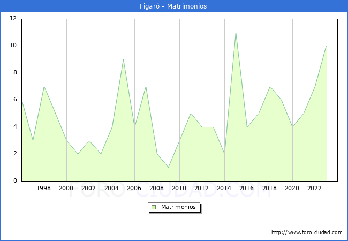Click the chart title Figaró - Matrimonios
Screen dimensions: 348x241
[173, 6]
